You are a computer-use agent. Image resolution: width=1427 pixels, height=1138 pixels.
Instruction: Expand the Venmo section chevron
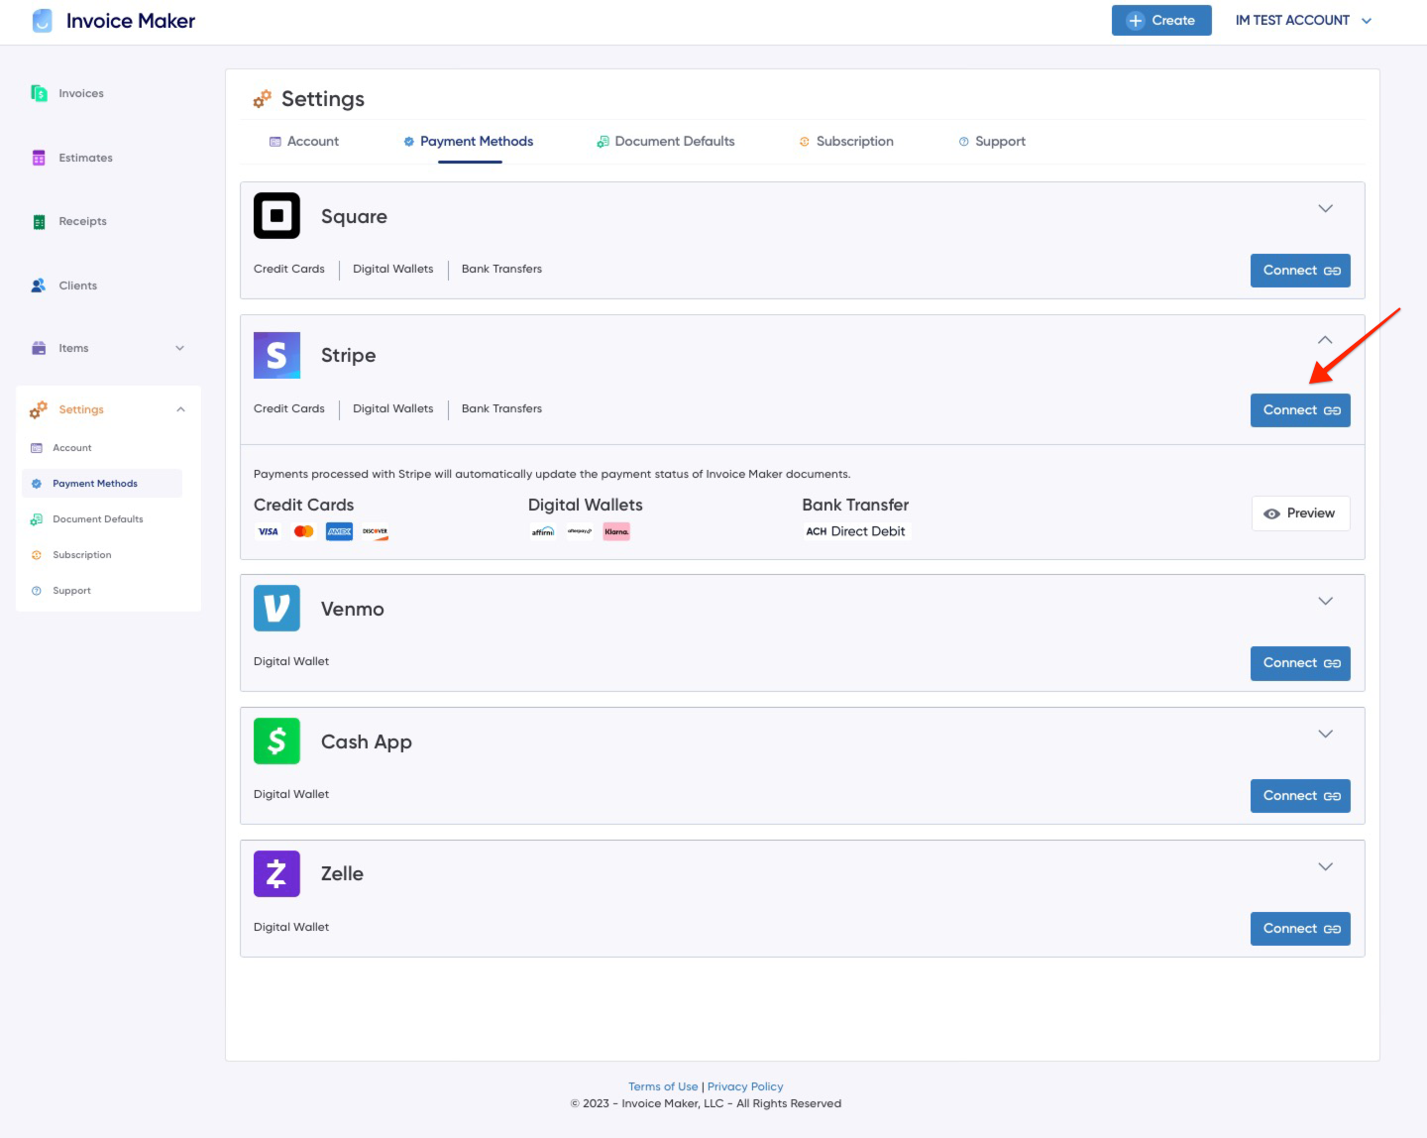[x=1325, y=601]
